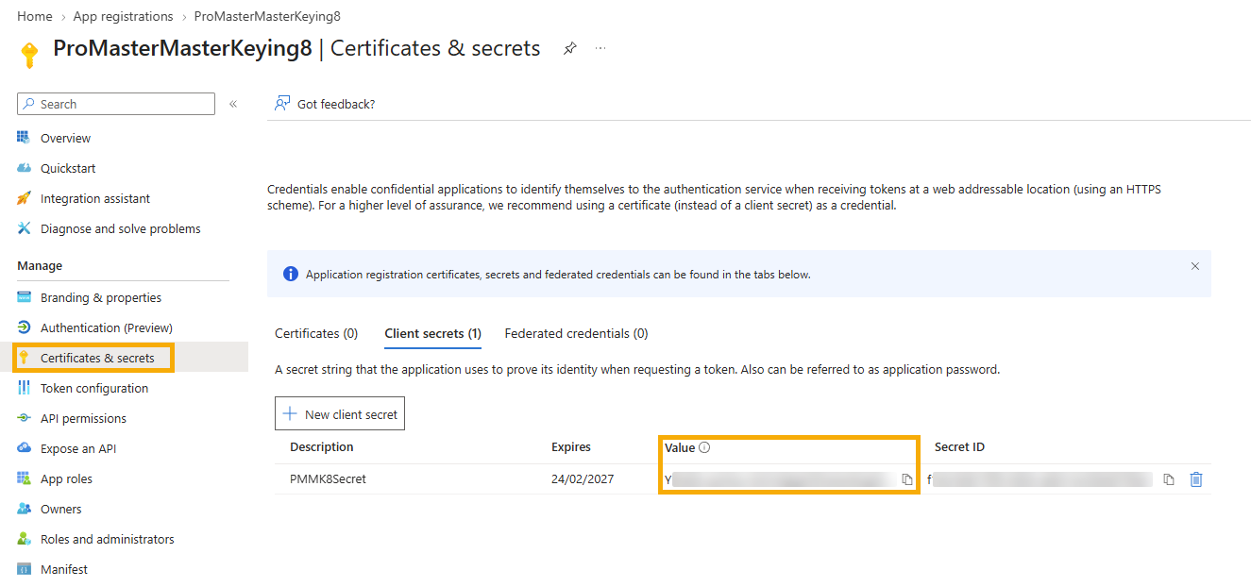Open the Federated credentials (0) tab
The width and height of the screenshot is (1251, 587).
point(576,333)
